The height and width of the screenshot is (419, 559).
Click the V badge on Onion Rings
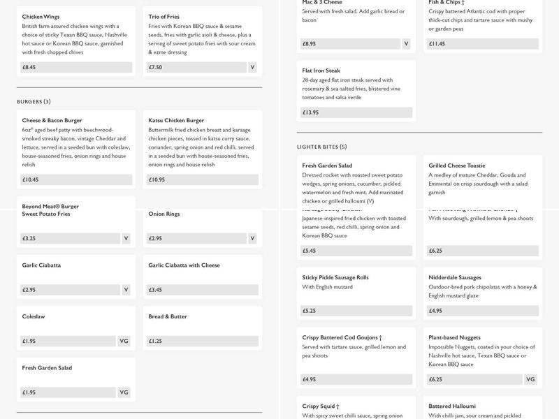252,238
